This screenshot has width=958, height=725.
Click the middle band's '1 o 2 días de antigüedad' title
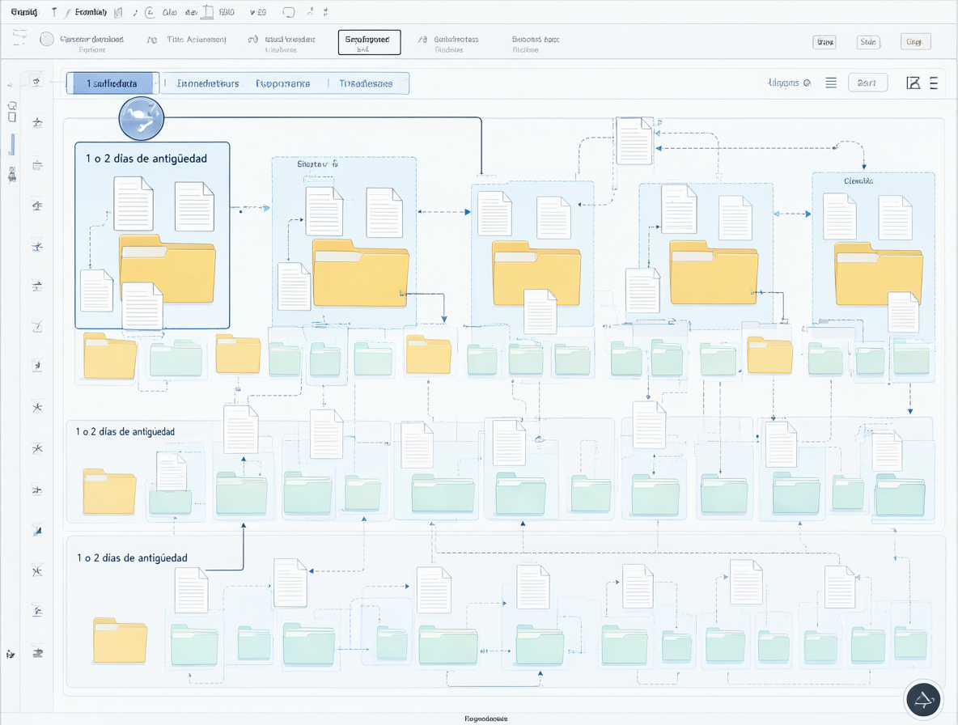click(x=125, y=431)
